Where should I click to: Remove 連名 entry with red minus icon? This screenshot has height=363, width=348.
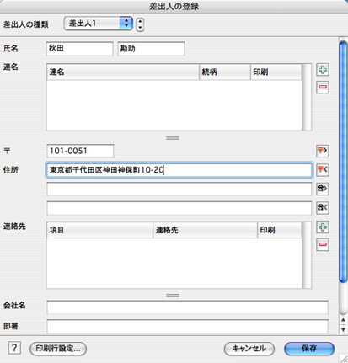[x=323, y=87]
